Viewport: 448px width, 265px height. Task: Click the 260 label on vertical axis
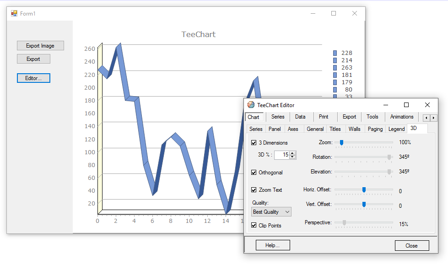coord(89,49)
